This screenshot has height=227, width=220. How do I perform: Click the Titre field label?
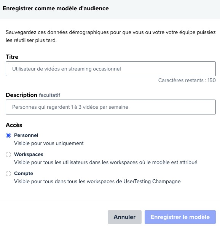(x=12, y=57)
